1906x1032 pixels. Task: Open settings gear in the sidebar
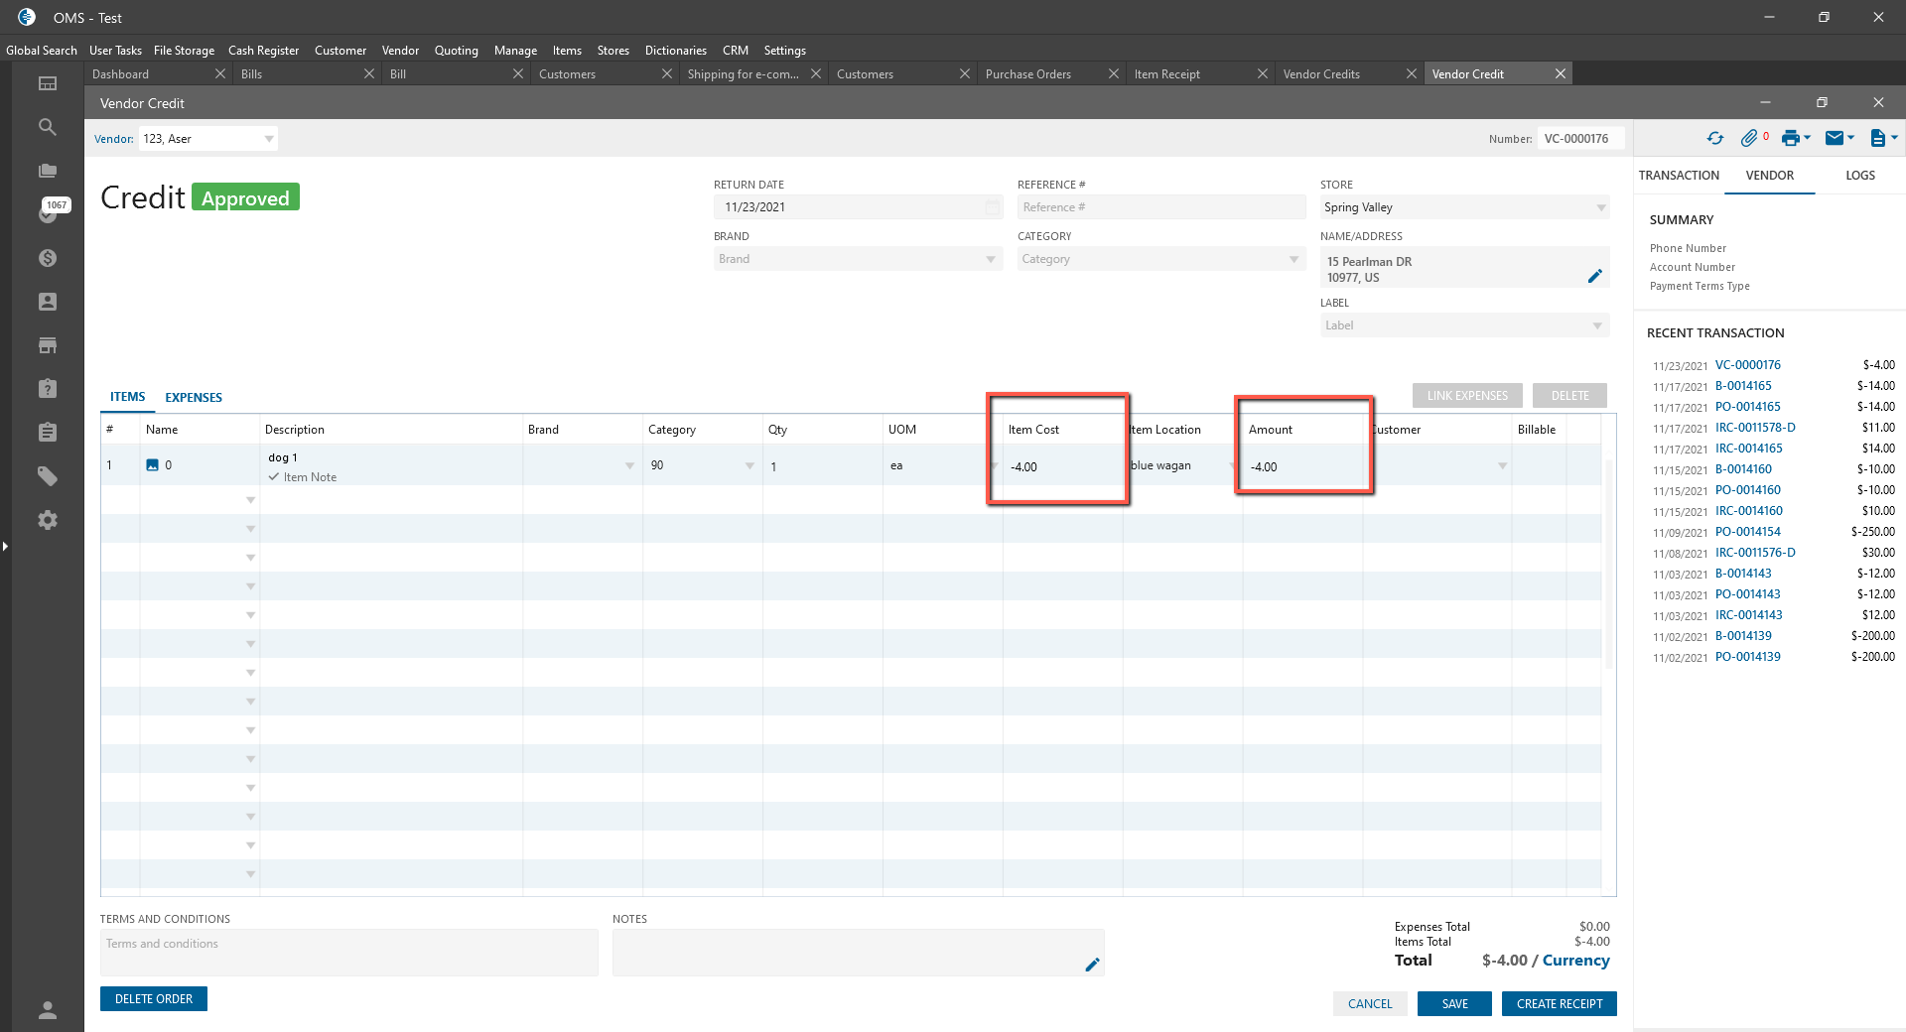point(47,520)
